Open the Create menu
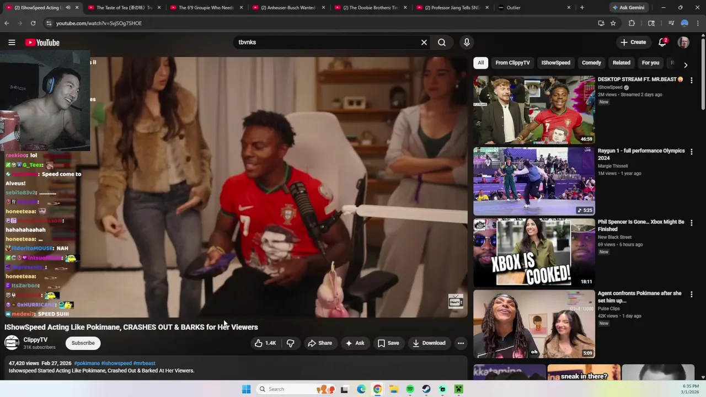 pos(633,42)
